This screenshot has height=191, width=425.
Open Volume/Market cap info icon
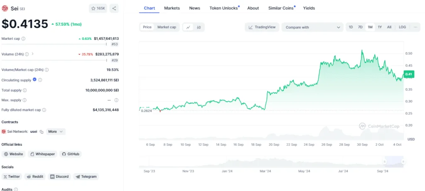point(46,70)
